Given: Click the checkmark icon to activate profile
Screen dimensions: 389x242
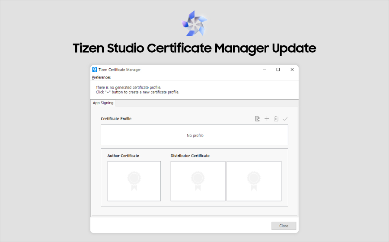Looking at the screenshot, I should [285, 119].
